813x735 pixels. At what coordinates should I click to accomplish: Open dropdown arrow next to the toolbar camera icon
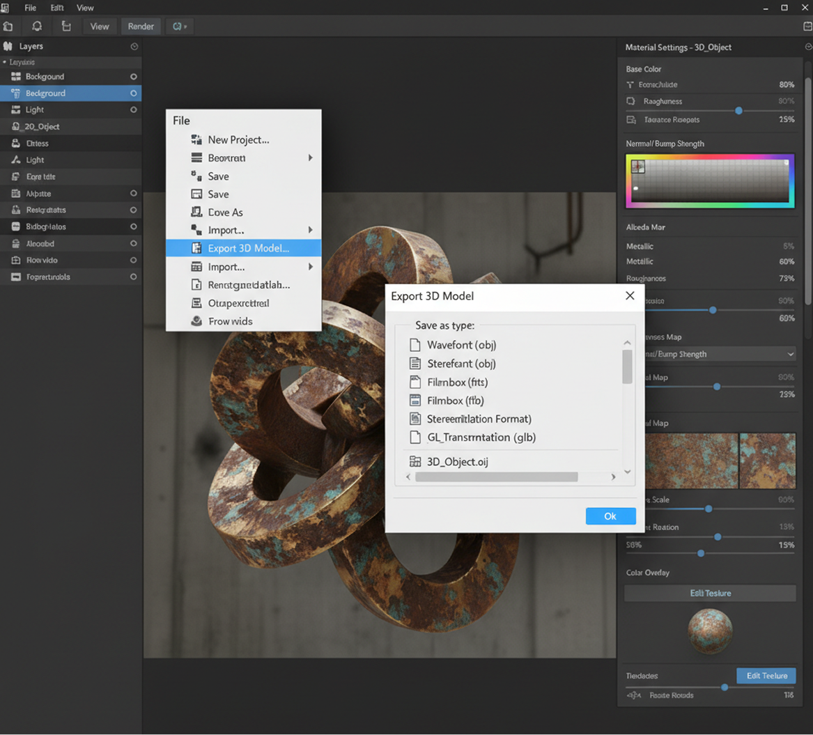(185, 26)
